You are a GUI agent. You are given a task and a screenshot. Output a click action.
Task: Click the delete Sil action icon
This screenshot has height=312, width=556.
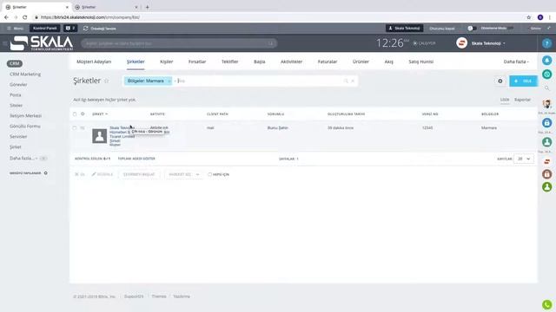click(x=79, y=174)
